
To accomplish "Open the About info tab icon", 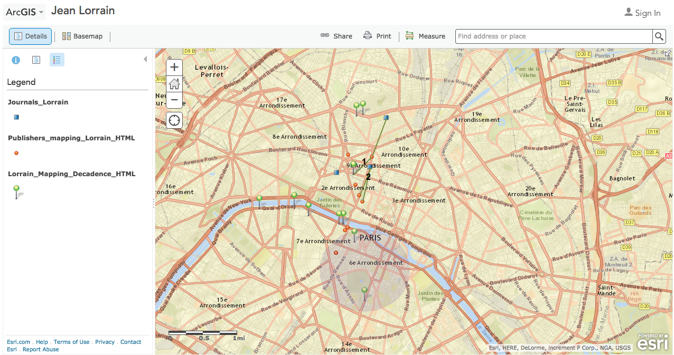I will (16, 60).
